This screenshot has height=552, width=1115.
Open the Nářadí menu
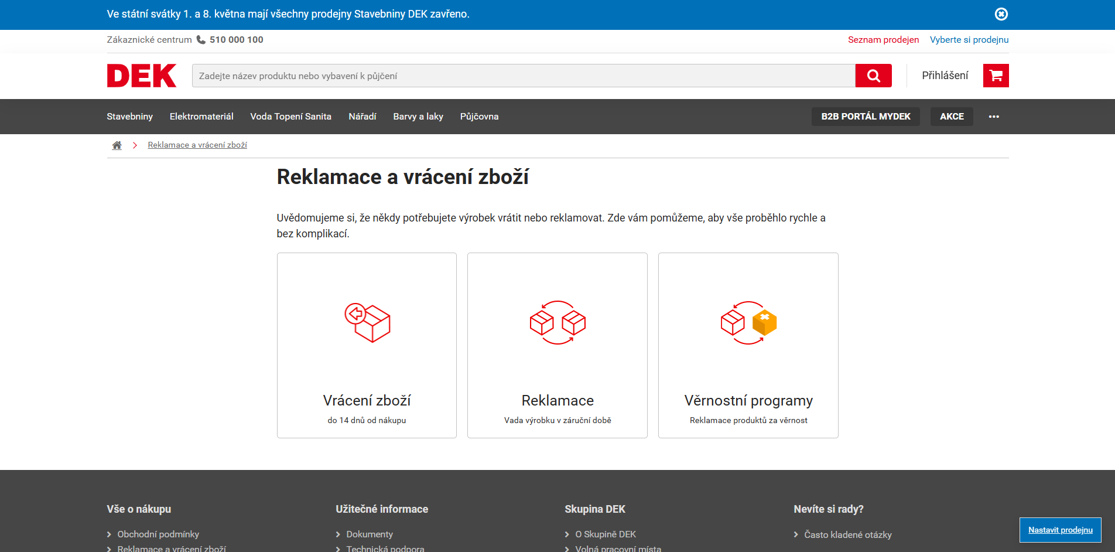point(362,117)
